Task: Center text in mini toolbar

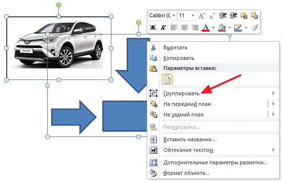Action: (x=185, y=27)
